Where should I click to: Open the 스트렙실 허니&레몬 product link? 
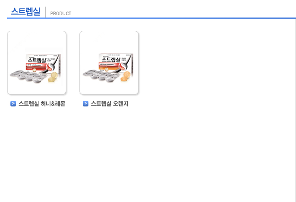[42, 104]
